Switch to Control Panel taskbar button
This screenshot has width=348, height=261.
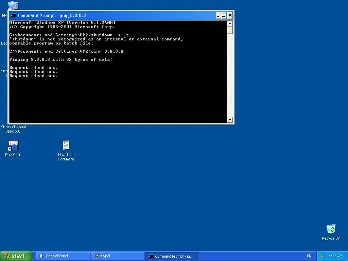click(x=63, y=256)
